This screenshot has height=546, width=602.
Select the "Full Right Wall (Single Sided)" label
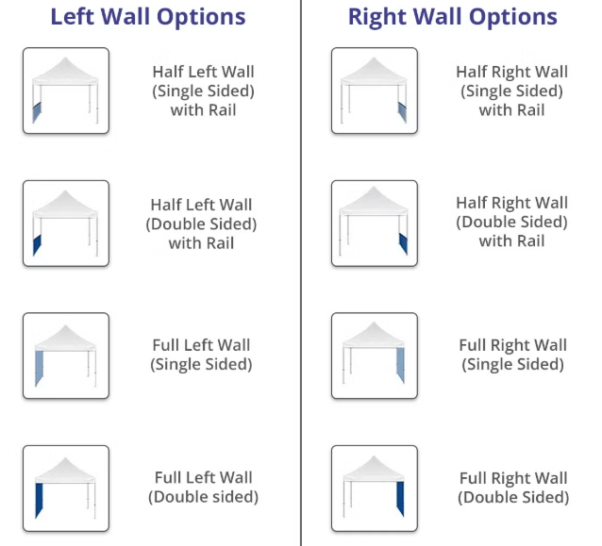[x=513, y=355]
